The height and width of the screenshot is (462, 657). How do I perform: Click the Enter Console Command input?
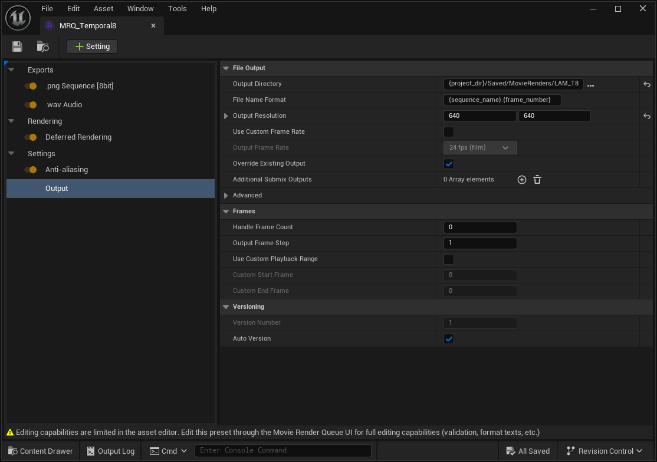[x=283, y=451]
